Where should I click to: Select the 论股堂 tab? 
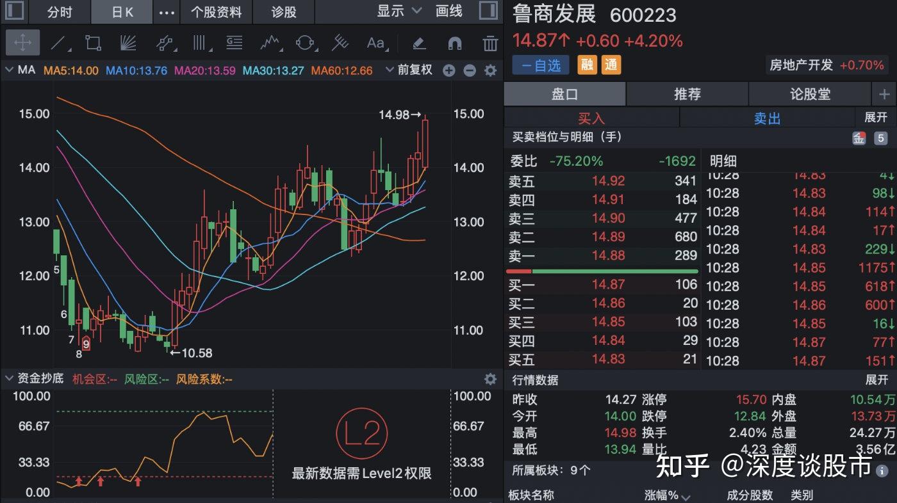pos(810,94)
